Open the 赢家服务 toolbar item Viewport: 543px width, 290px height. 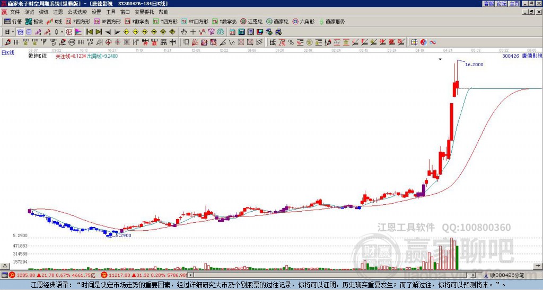332,21
